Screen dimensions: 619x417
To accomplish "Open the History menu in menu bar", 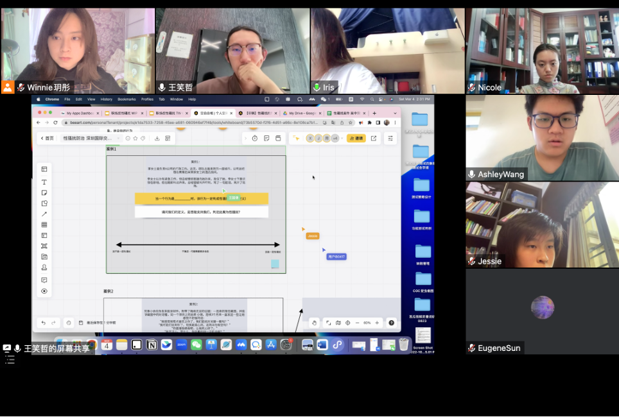I will pos(106,99).
